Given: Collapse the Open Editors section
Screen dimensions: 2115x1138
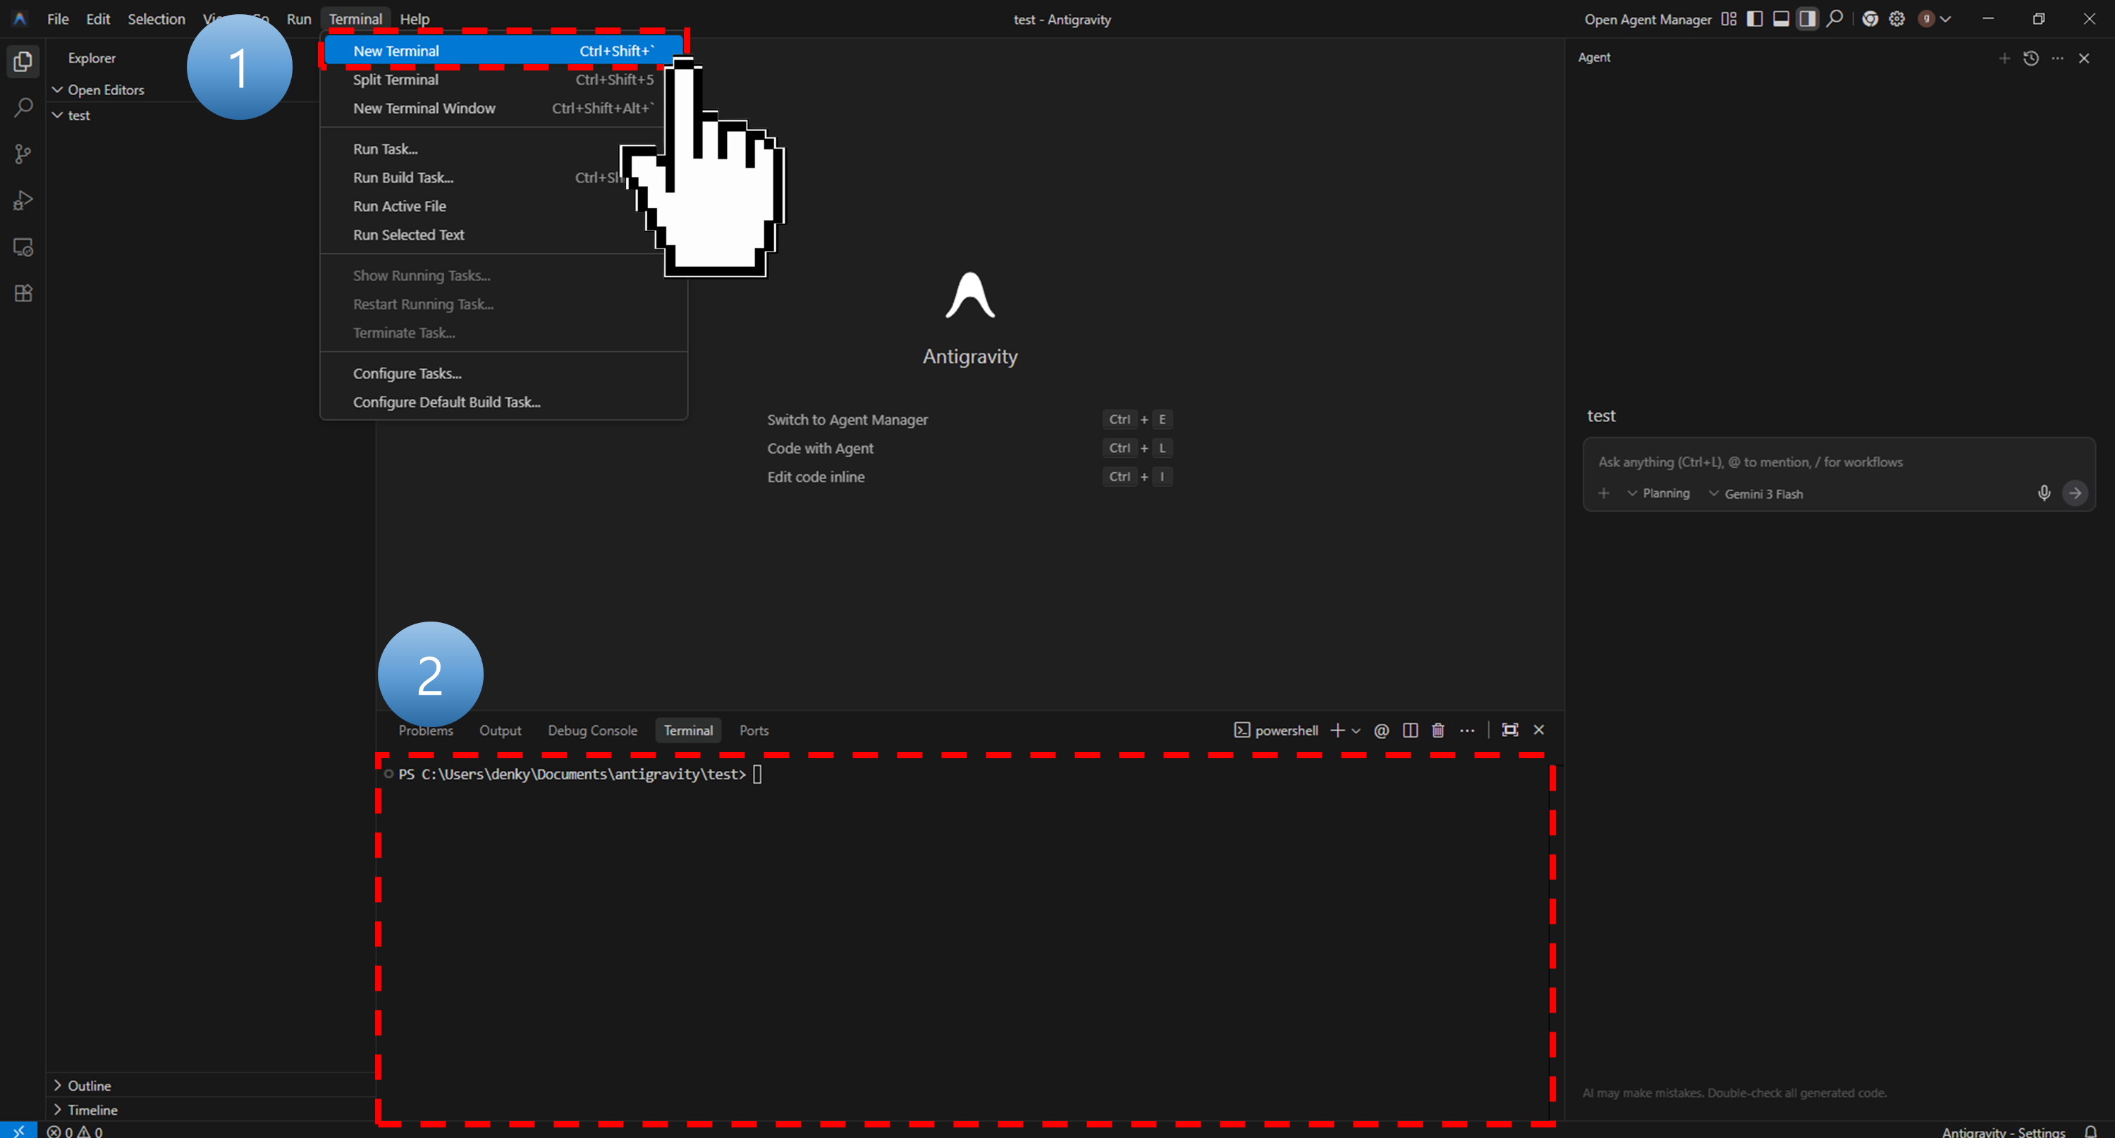Looking at the screenshot, I should 105,89.
